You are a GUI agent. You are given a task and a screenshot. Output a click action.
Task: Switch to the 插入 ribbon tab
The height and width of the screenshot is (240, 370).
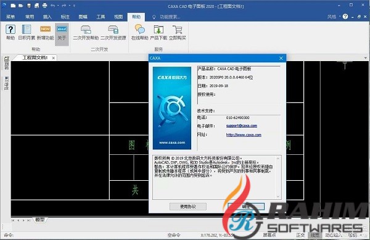point(47,17)
